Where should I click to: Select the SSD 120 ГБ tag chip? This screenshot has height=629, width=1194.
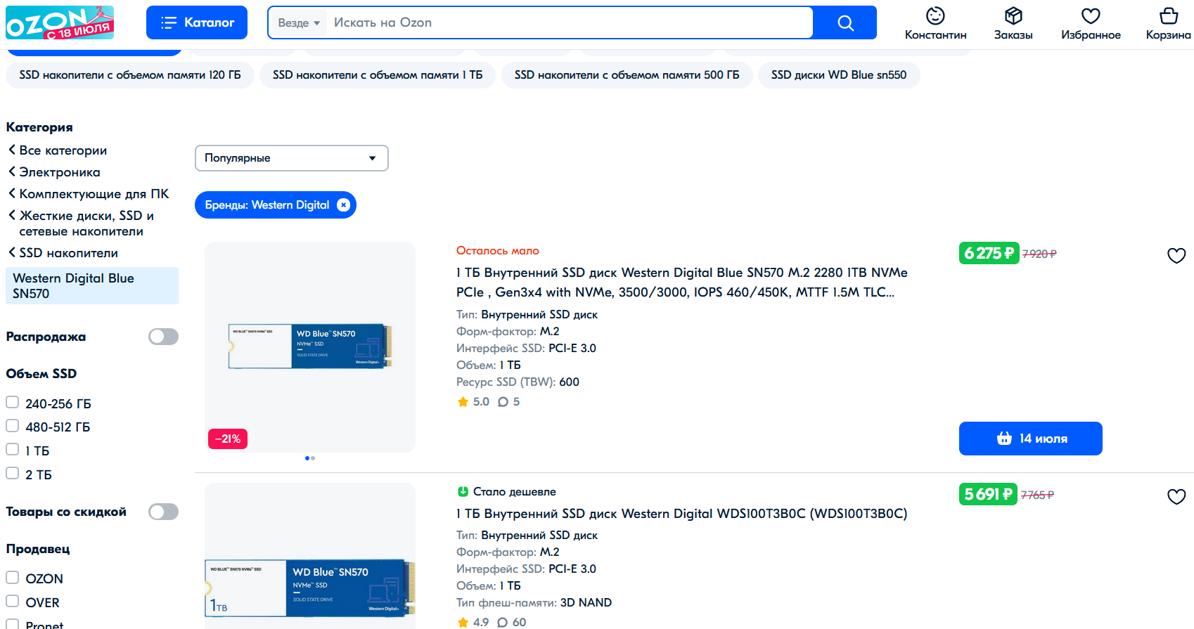tap(130, 75)
